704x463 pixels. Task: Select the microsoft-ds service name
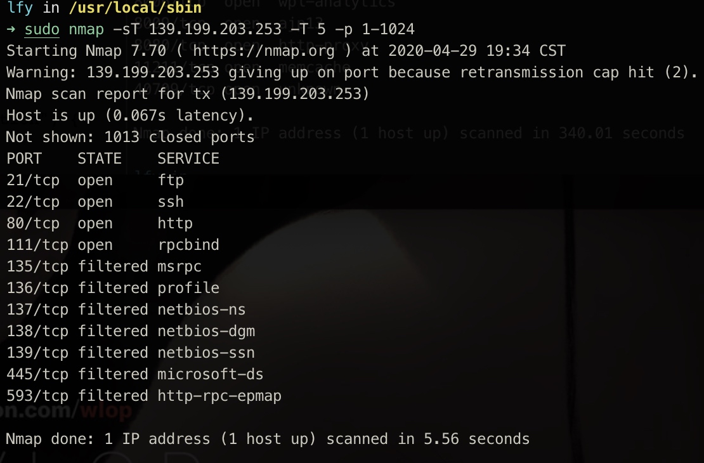(x=211, y=374)
